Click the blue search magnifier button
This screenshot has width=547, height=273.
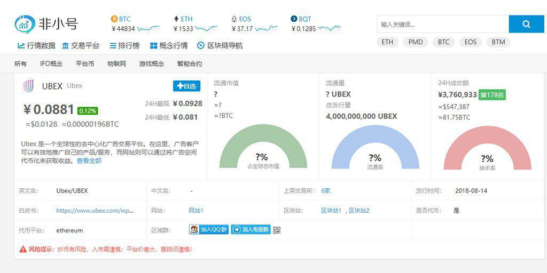[526, 24]
